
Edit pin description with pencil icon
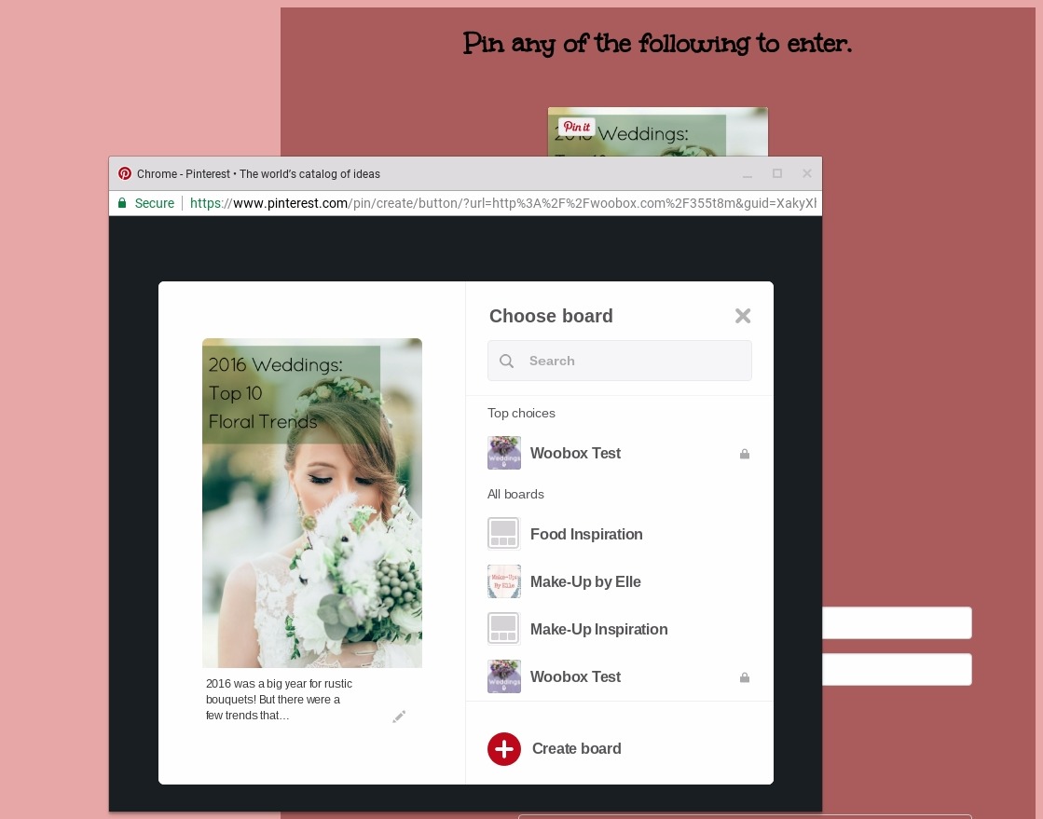pyautogui.click(x=399, y=716)
